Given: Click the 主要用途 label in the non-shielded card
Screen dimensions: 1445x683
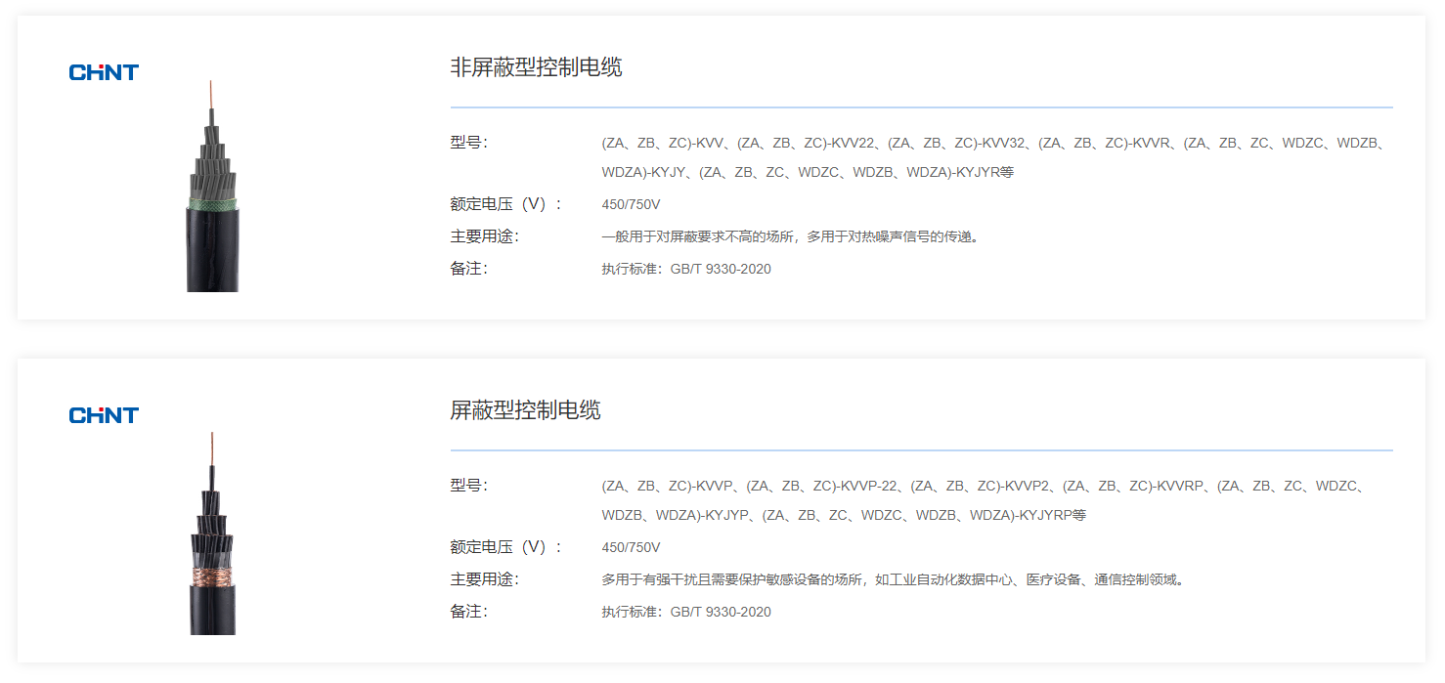Looking at the screenshot, I should click(484, 236).
